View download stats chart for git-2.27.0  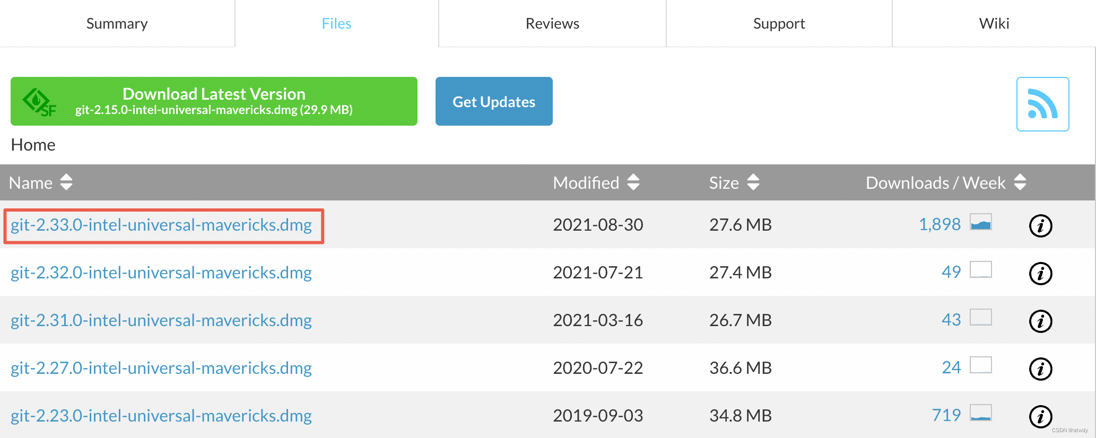tap(981, 365)
